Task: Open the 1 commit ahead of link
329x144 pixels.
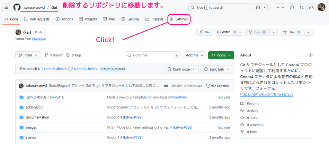Action: pyautogui.click(x=55, y=69)
